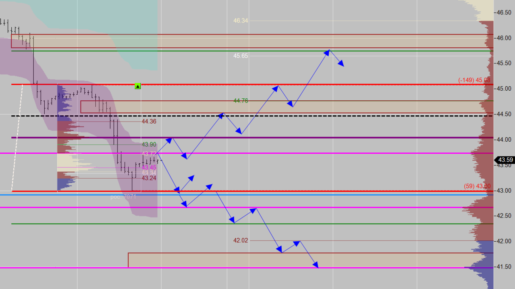The height and width of the screenshot is (289, 515).
Task: Select the 46.34 level label
Action: click(x=241, y=20)
